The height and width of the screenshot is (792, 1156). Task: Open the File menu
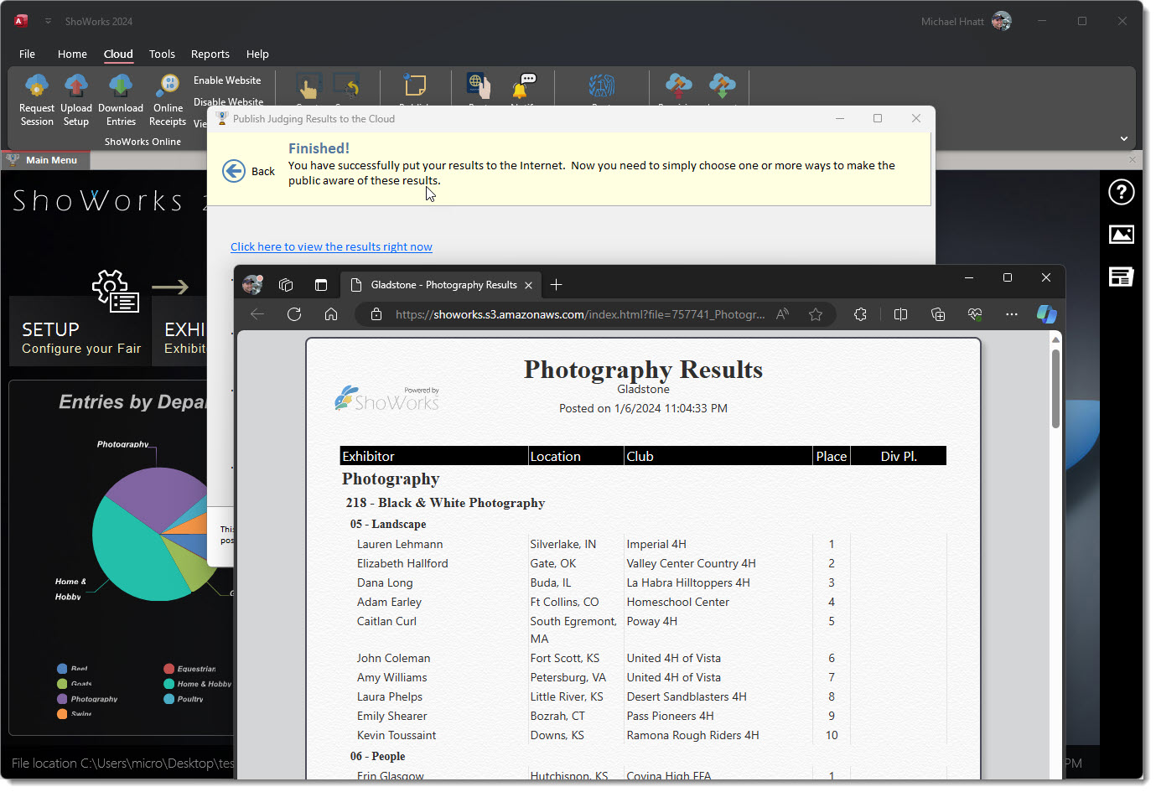(x=28, y=54)
